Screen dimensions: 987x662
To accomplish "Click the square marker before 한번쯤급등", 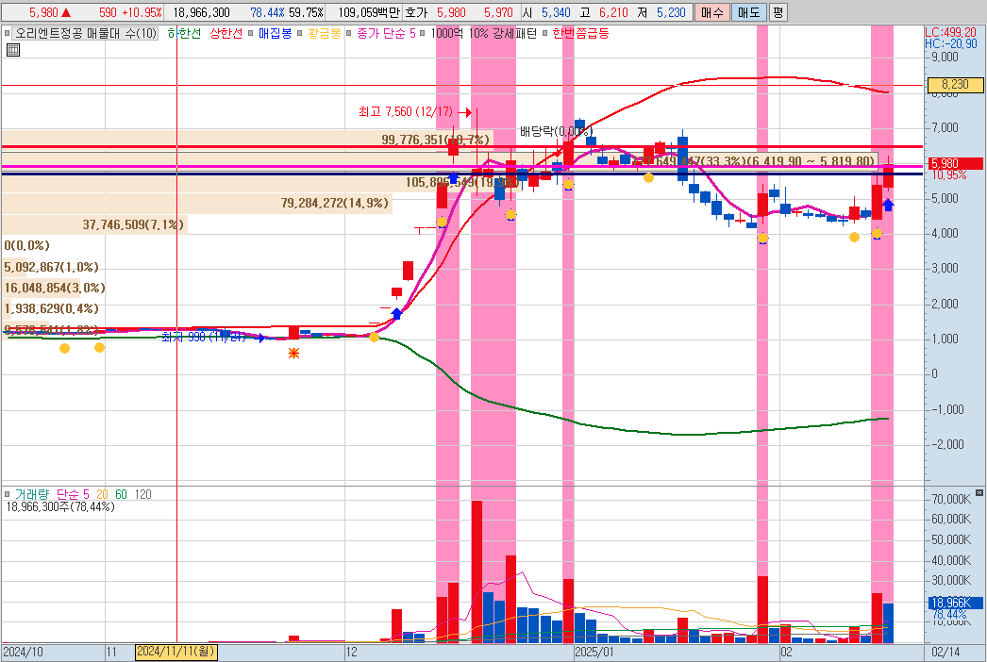I will pyautogui.click(x=545, y=33).
